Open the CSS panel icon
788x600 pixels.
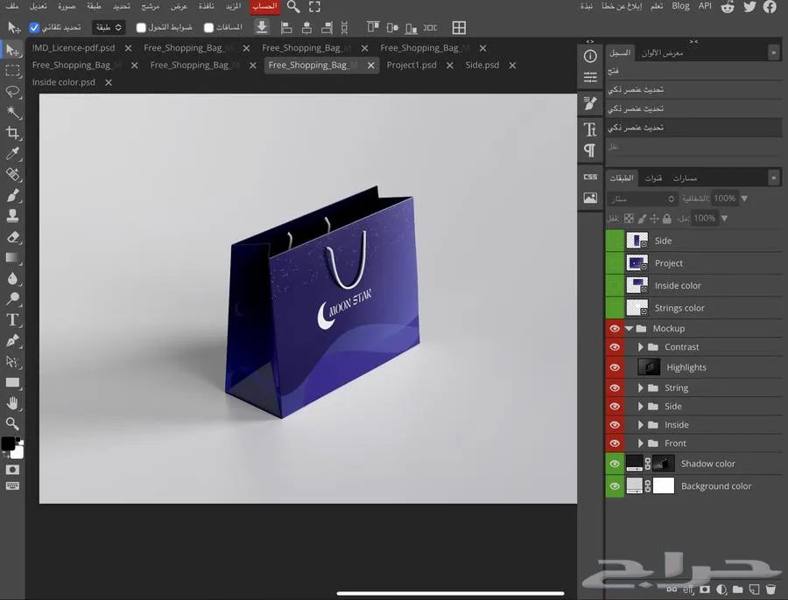[590, 177]
